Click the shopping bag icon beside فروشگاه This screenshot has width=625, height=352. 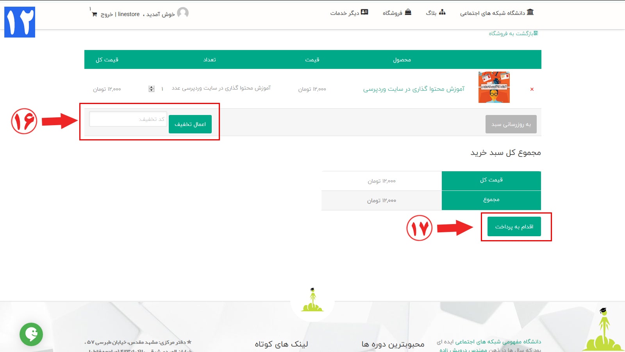(x=408, y=12)
